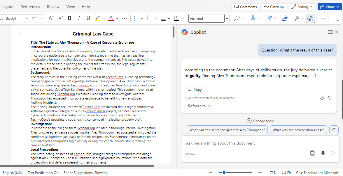Open more font options ellipsis
Image resolution: width=343 pixels, height=176 pixels.
(125, 19)
